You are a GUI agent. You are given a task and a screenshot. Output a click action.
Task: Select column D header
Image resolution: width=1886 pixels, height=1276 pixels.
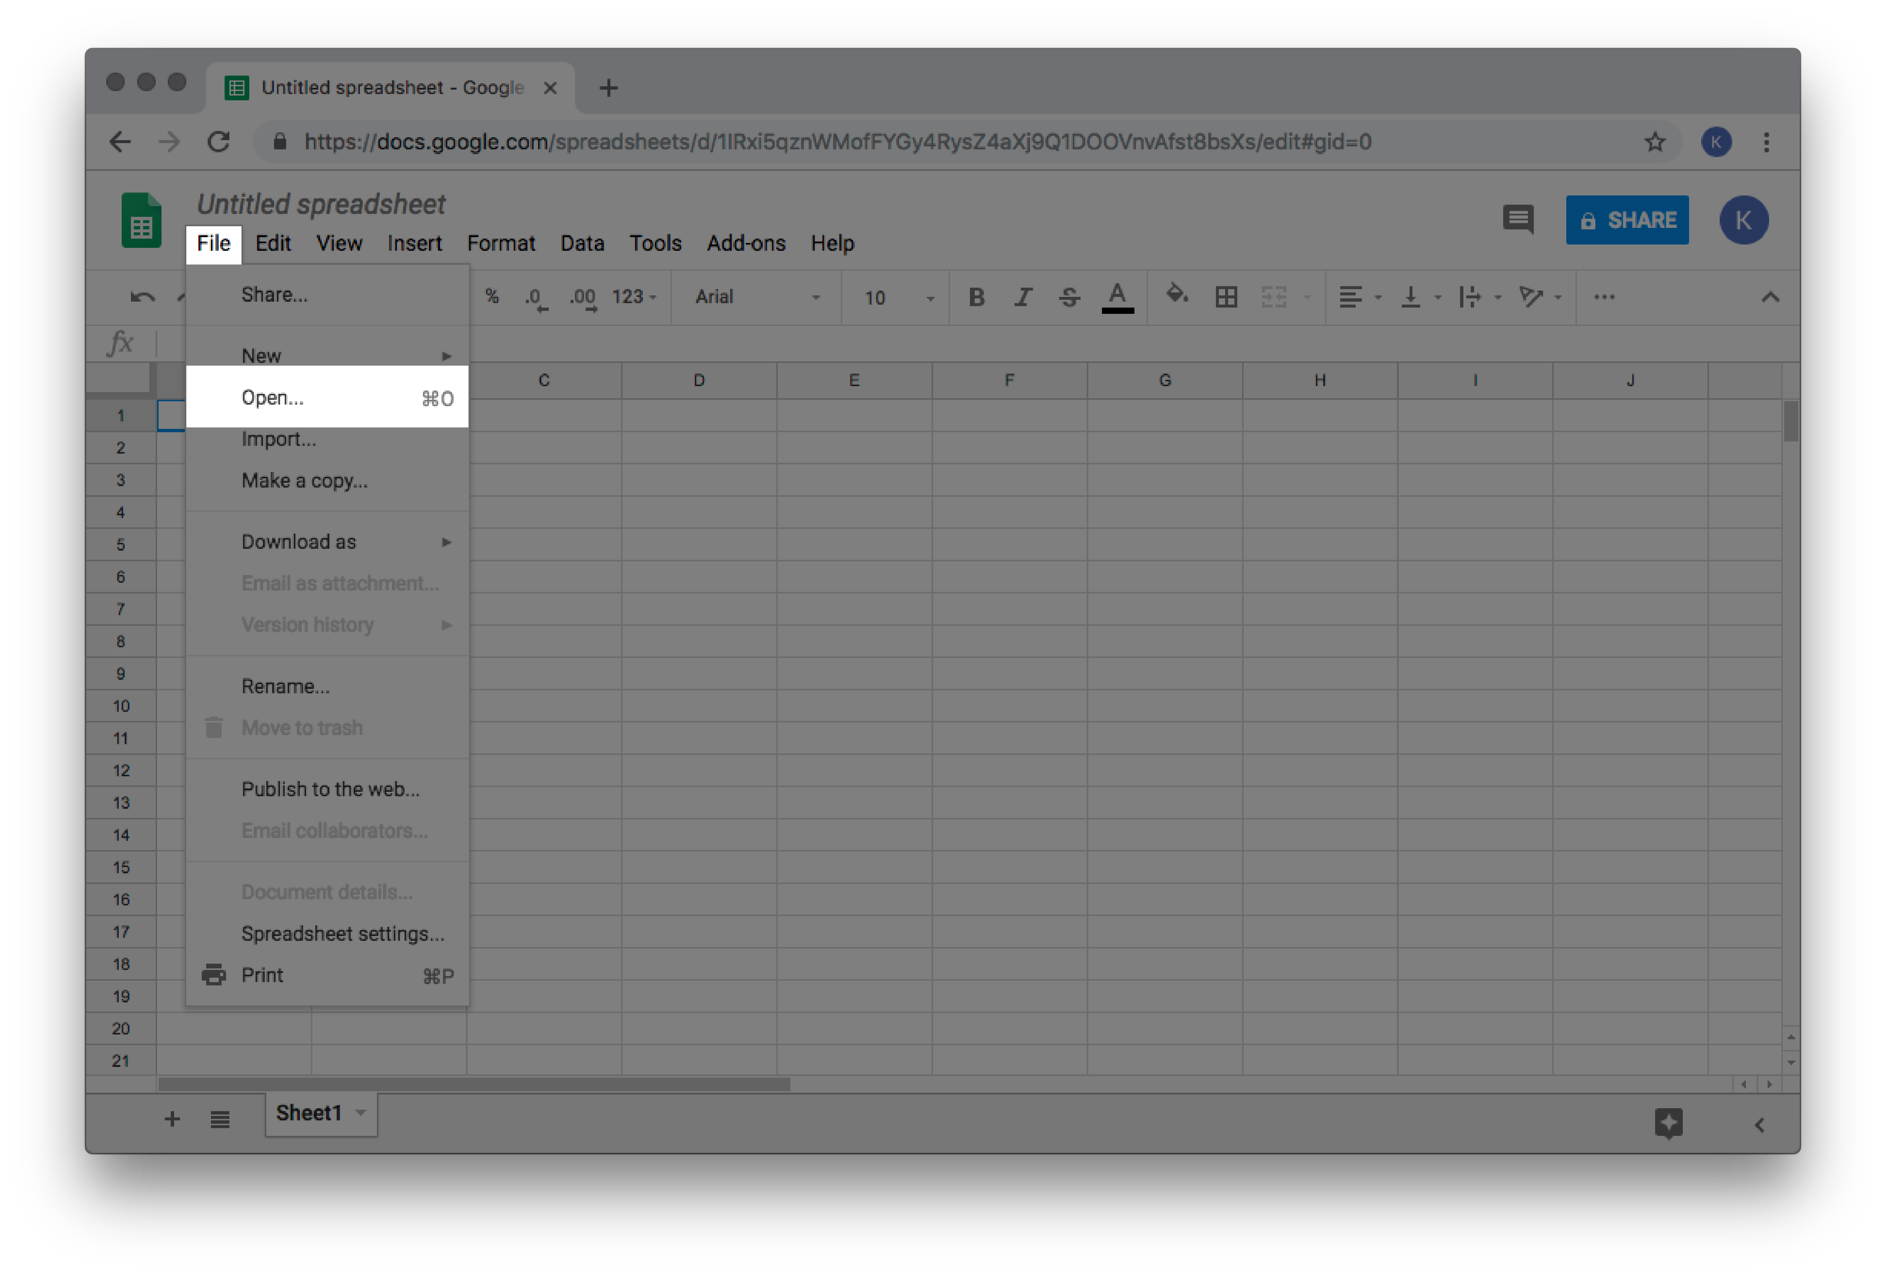click(699, 380)
